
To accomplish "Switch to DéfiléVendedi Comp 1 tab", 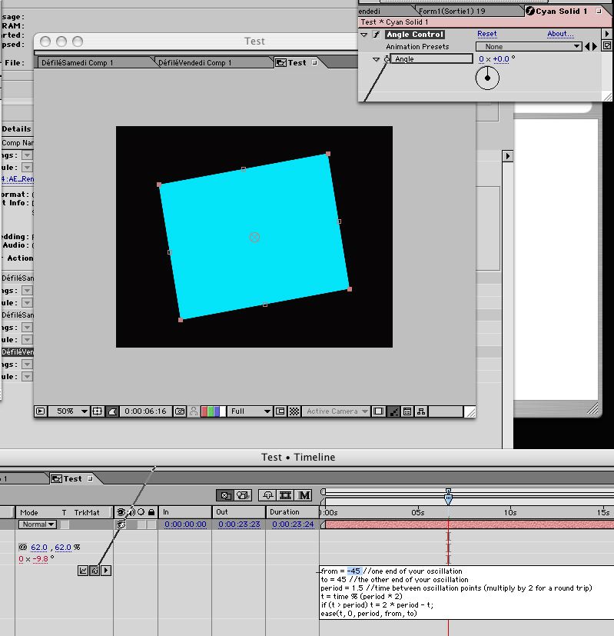I will [x=195, y=63].
